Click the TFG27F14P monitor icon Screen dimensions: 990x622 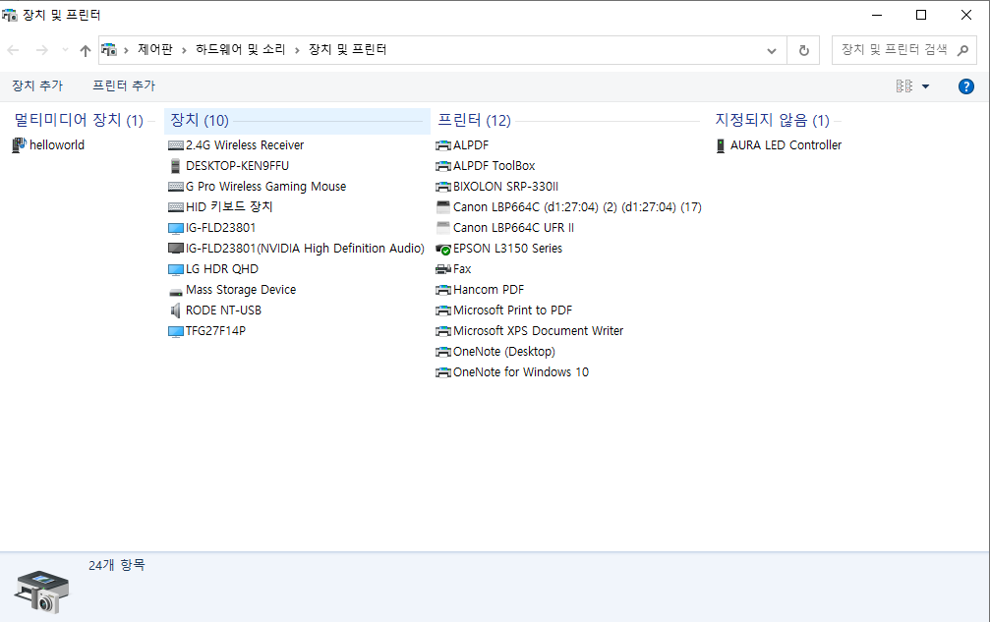click(x=176, y=331)
